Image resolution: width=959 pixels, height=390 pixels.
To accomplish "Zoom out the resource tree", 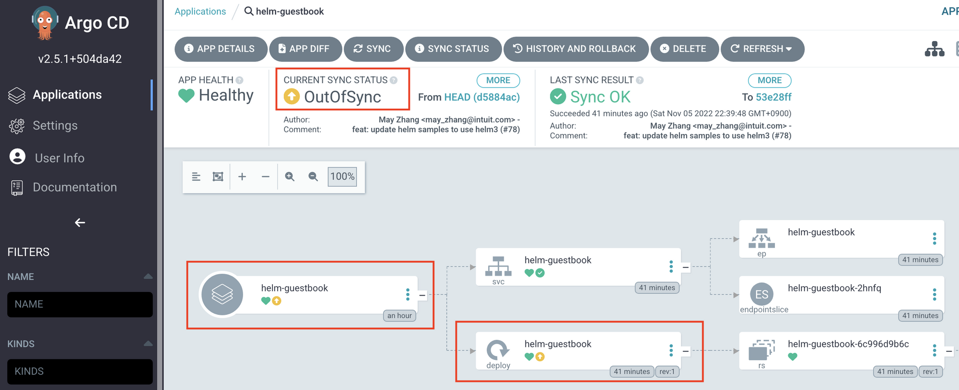I will pos(313,177).
